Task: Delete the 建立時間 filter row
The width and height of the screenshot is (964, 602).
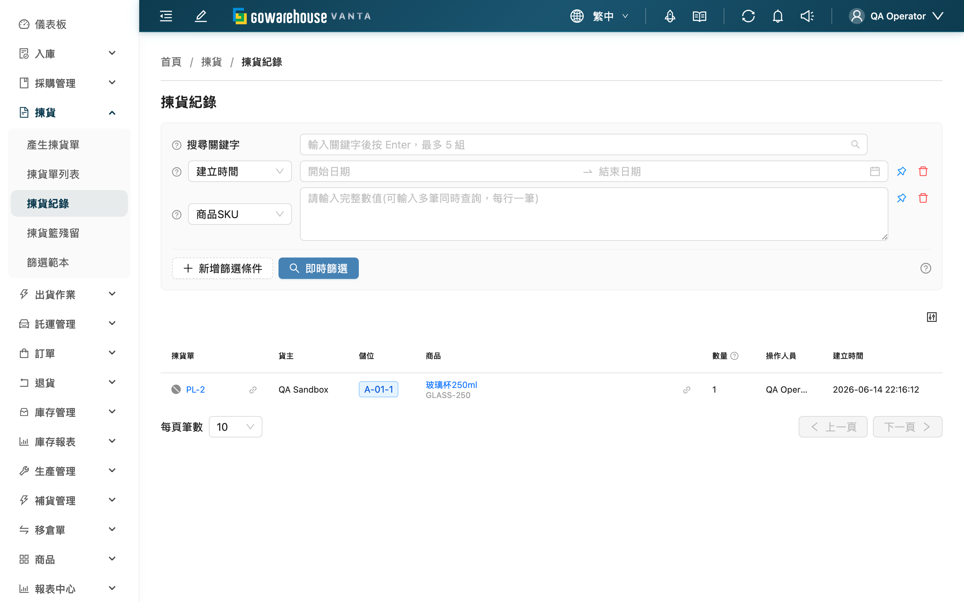Action: click(x=923, y=172)
